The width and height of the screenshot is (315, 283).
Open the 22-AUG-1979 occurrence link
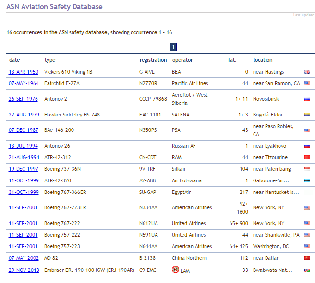24,115
